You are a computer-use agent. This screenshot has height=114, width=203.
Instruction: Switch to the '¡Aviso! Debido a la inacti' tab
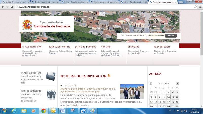coord(15,2)
